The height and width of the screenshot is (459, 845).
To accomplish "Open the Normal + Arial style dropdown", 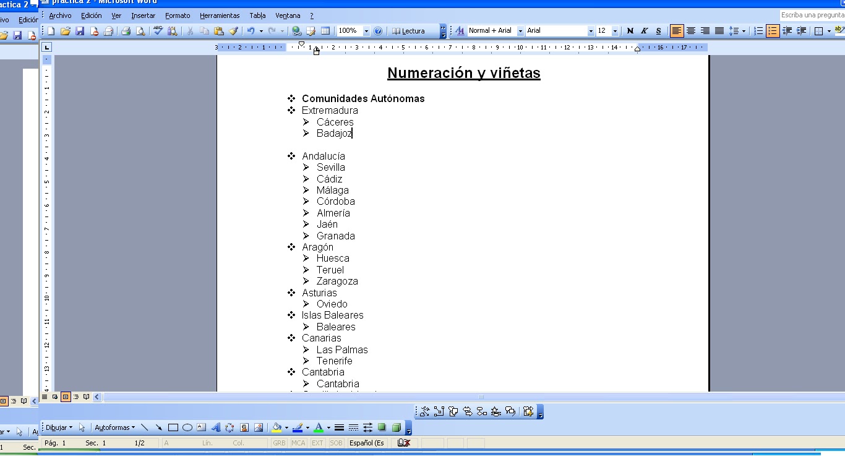I will click(x=520, y=31).
